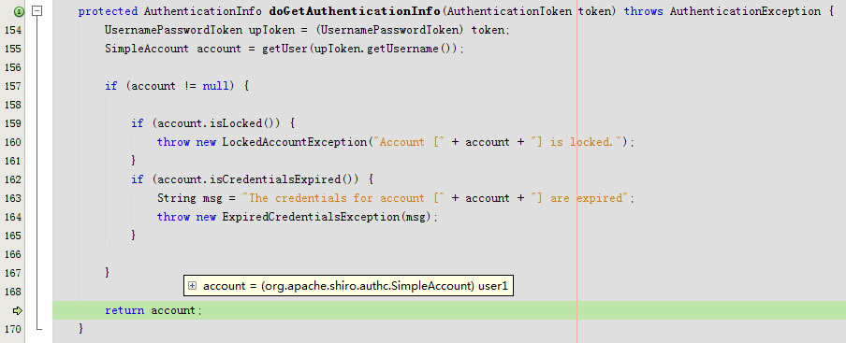Click line number 160 in the gutter
Image resolution: width=846 pixels, height=343 pixels.
click(x=12, y=142)
